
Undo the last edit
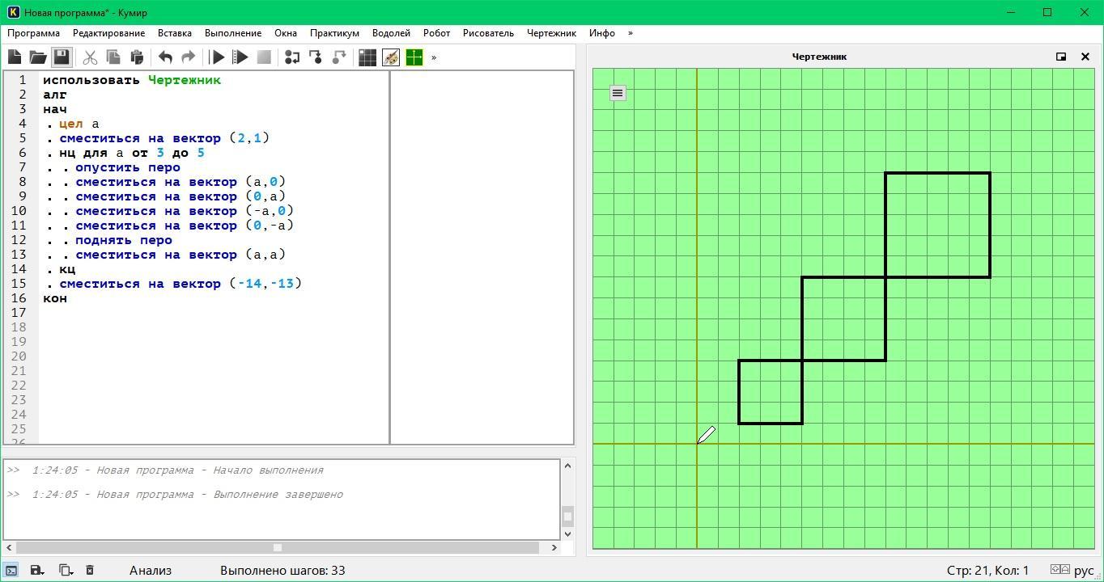(165, 57)
